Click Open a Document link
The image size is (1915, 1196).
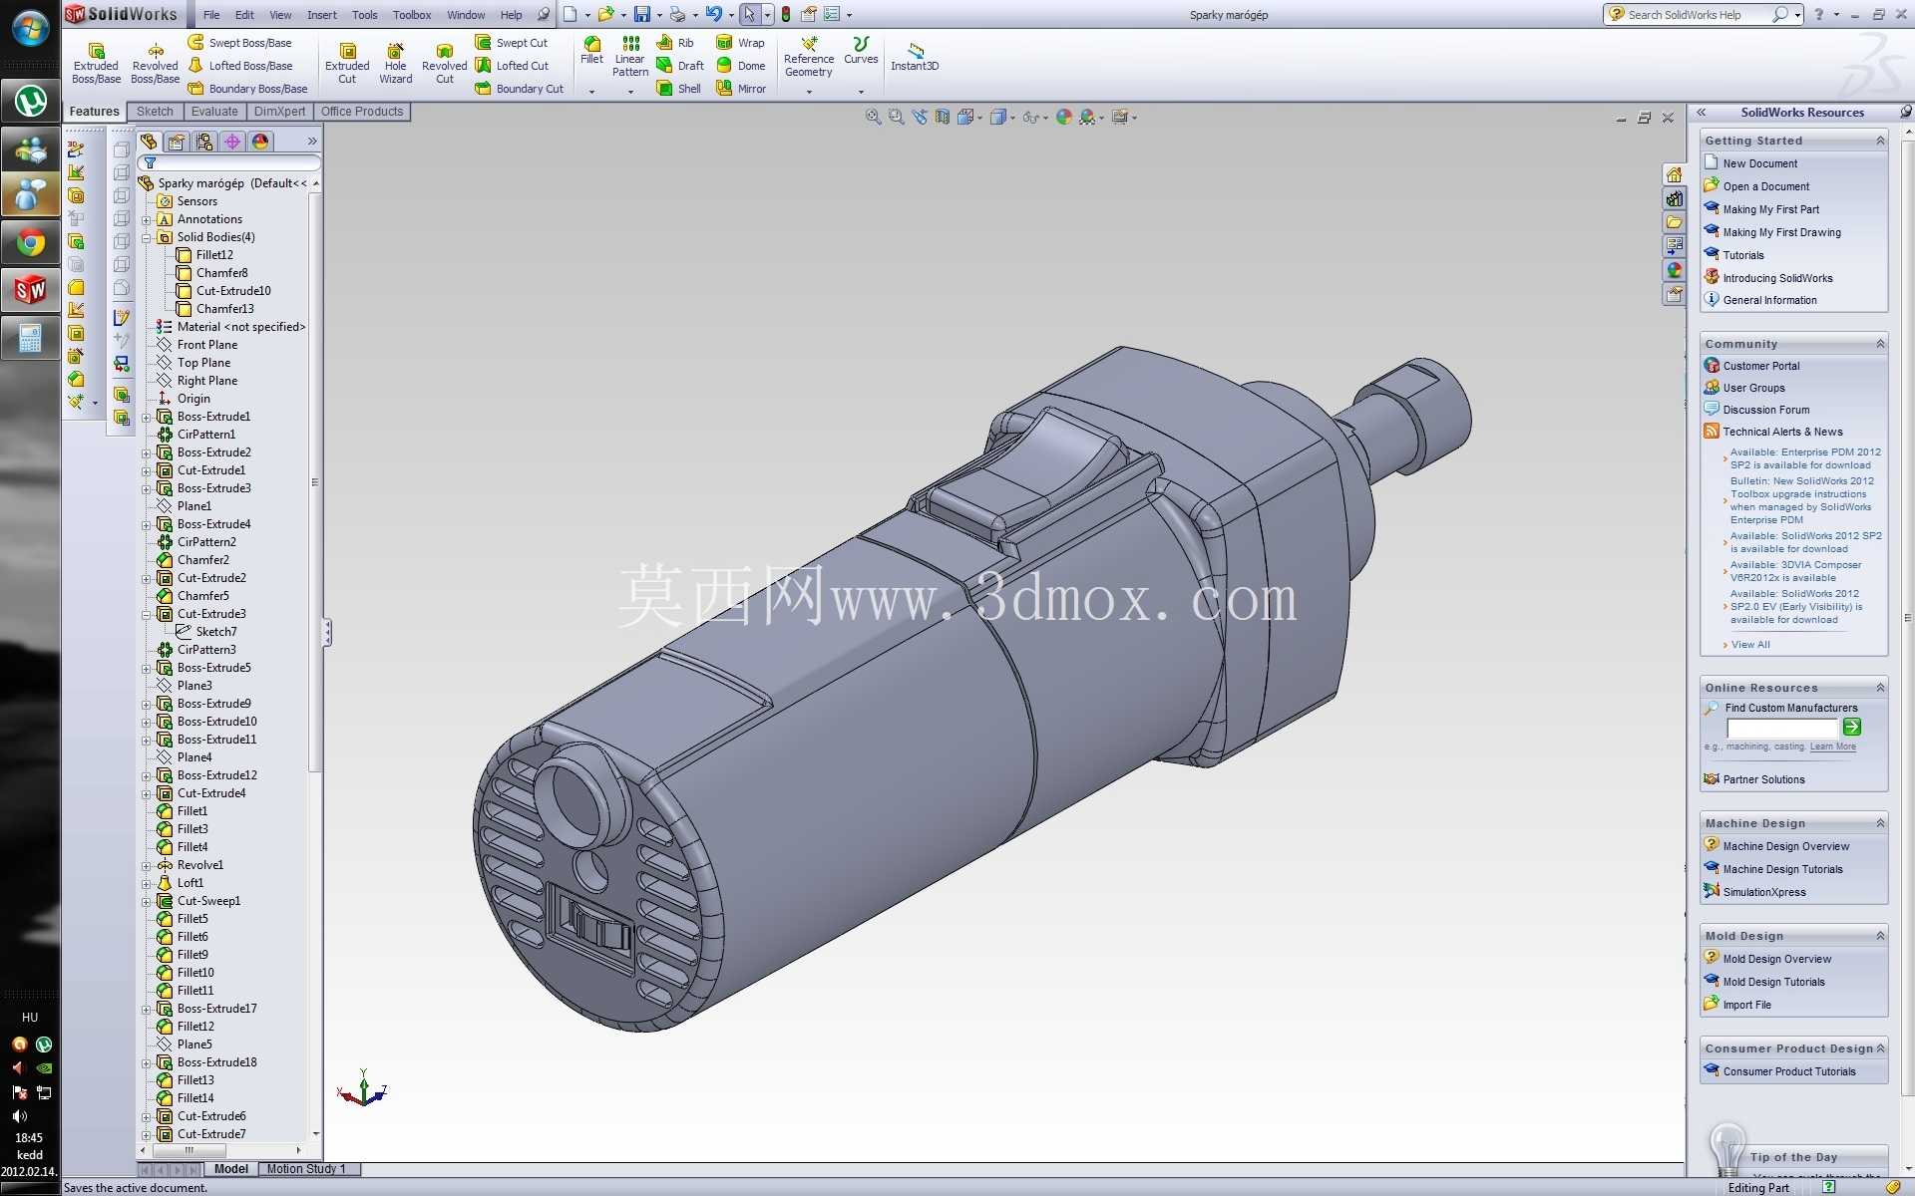point(1765,186)
